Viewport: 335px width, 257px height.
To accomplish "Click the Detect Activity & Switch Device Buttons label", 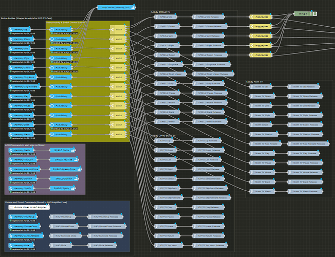I will [x=66, y=23].
